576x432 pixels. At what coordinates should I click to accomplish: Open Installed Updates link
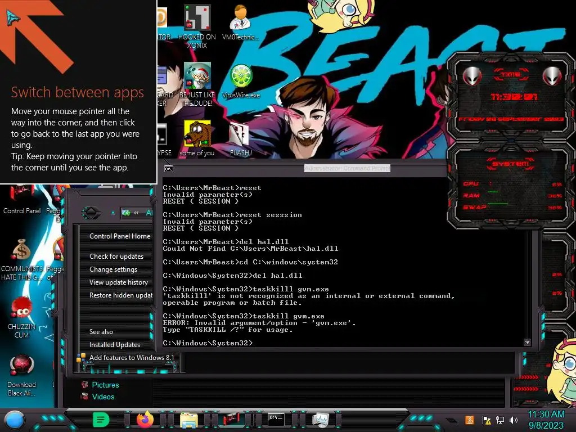tap(115, 345)
